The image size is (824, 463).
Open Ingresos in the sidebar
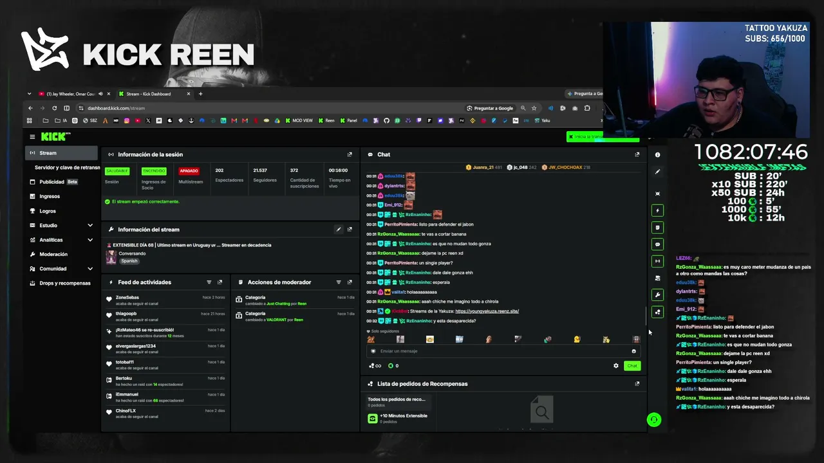[62, 197]
